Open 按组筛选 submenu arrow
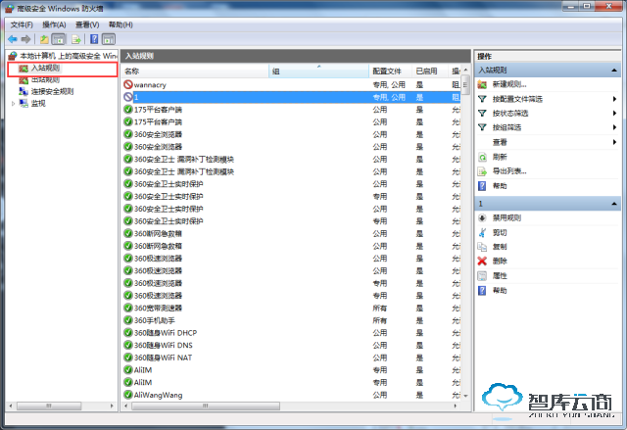627x430 pixels. (614, 127)
